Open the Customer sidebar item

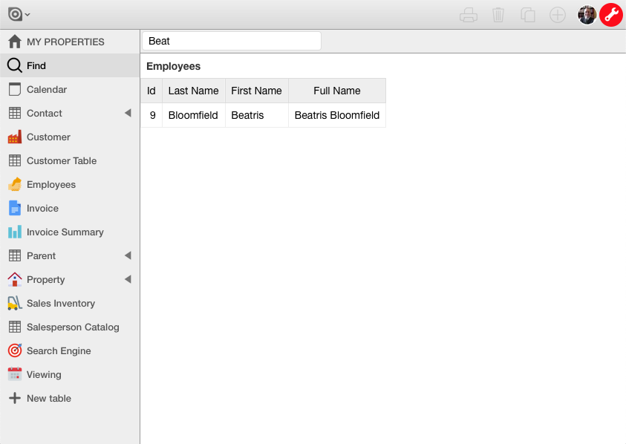pos(70,137)
